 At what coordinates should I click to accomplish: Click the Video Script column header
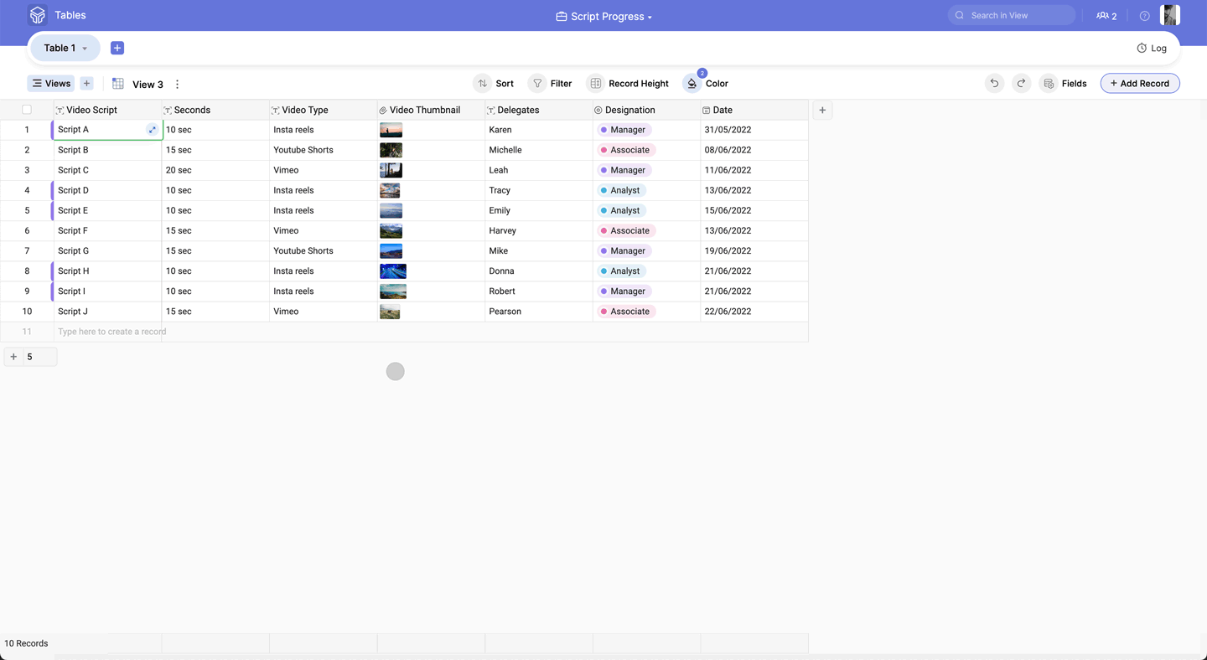click(x=107, y=110)
